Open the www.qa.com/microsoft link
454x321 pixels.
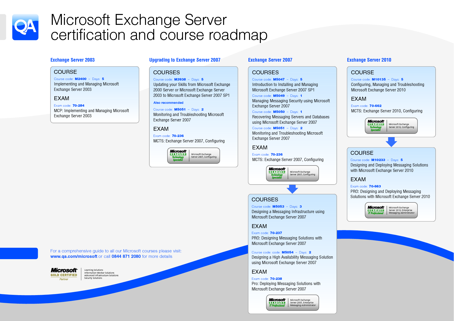click(x=74, y=256)
